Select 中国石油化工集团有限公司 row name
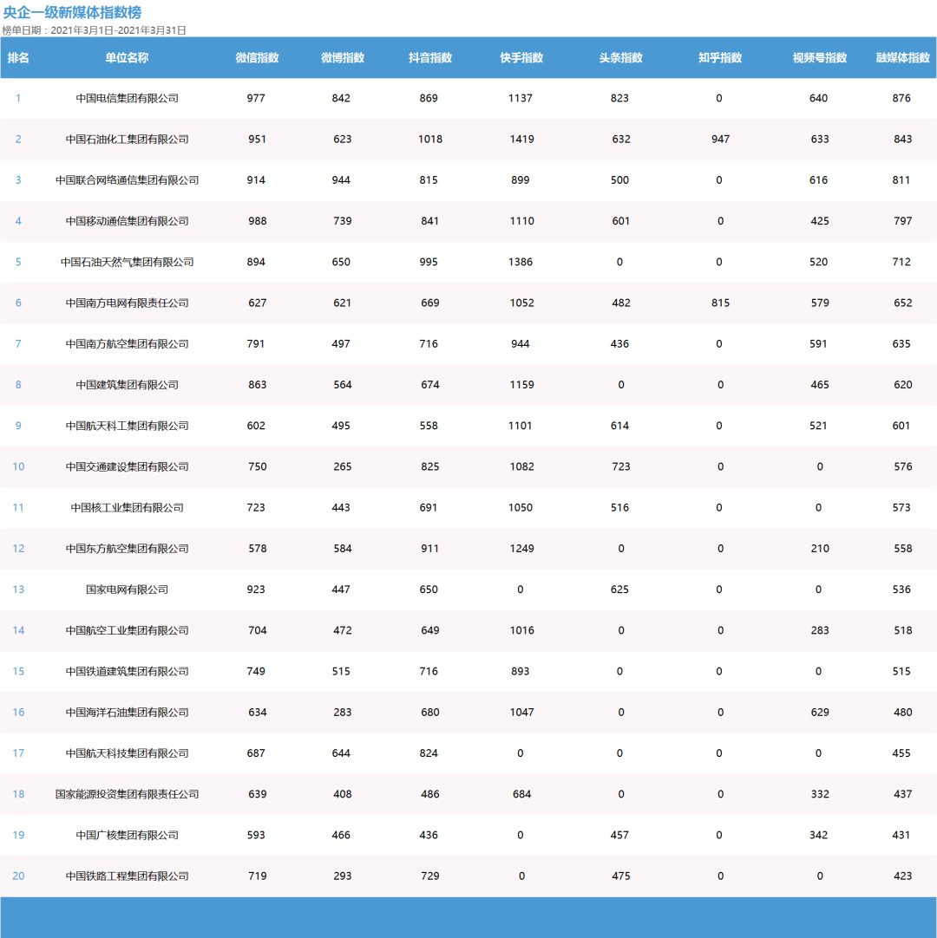937x938 pixels. point(127,140)
